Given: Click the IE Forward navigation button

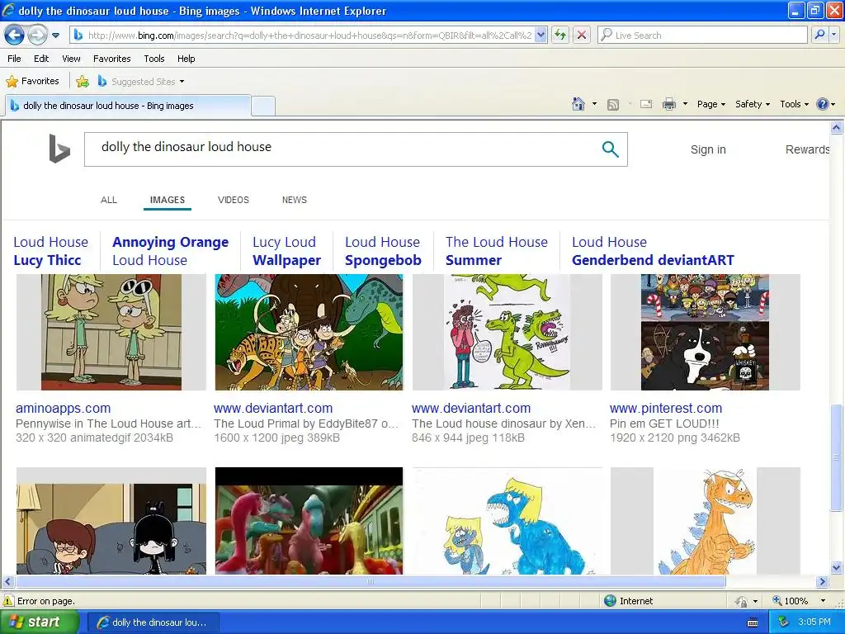Looking at the screenshot, I should [x=37, y=35].
